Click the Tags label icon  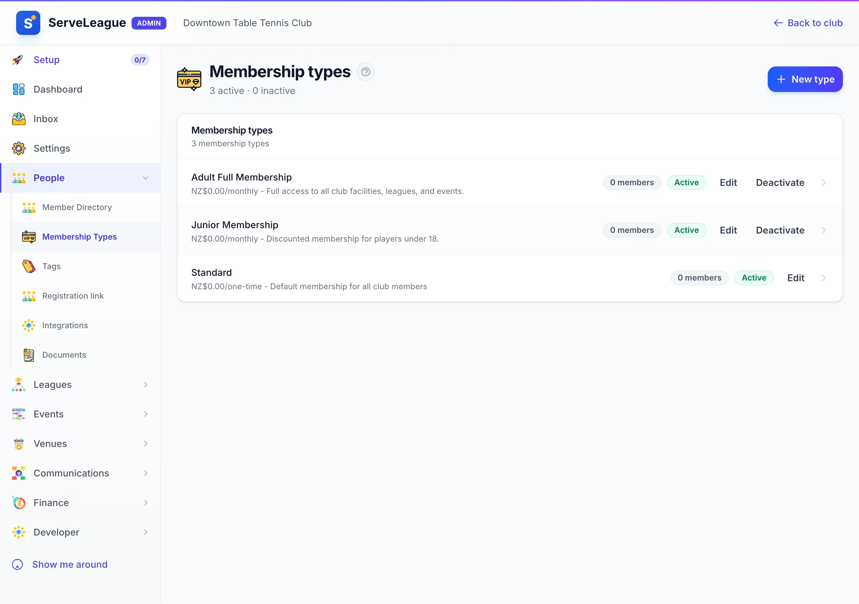pos(29,266)
